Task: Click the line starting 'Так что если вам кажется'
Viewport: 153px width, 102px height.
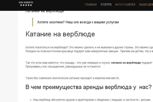Action: 89,63
